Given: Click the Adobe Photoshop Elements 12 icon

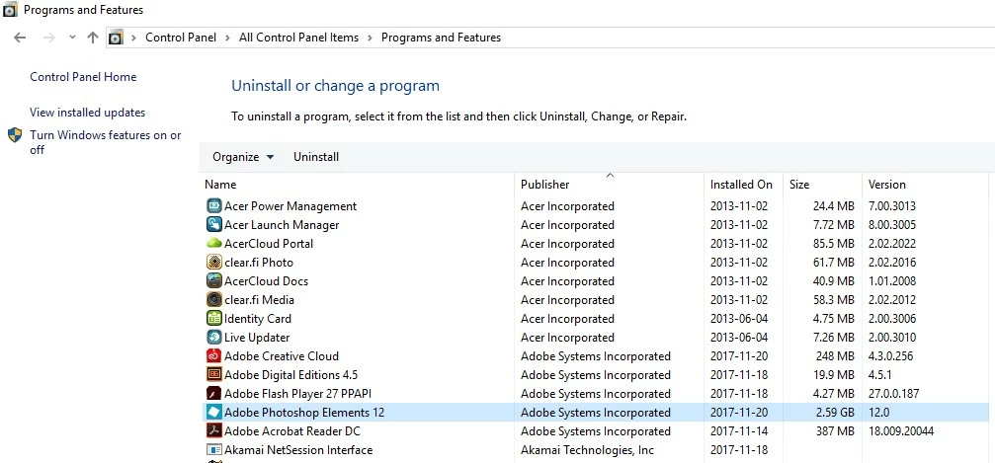Looking at the screenshot, I should [213, 413].
